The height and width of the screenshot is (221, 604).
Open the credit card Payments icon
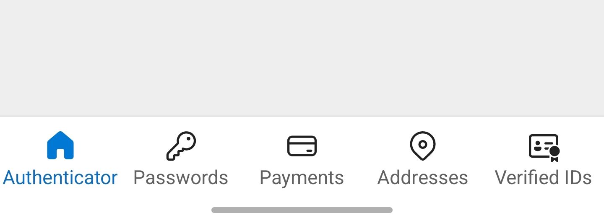[x=302, y=146]
